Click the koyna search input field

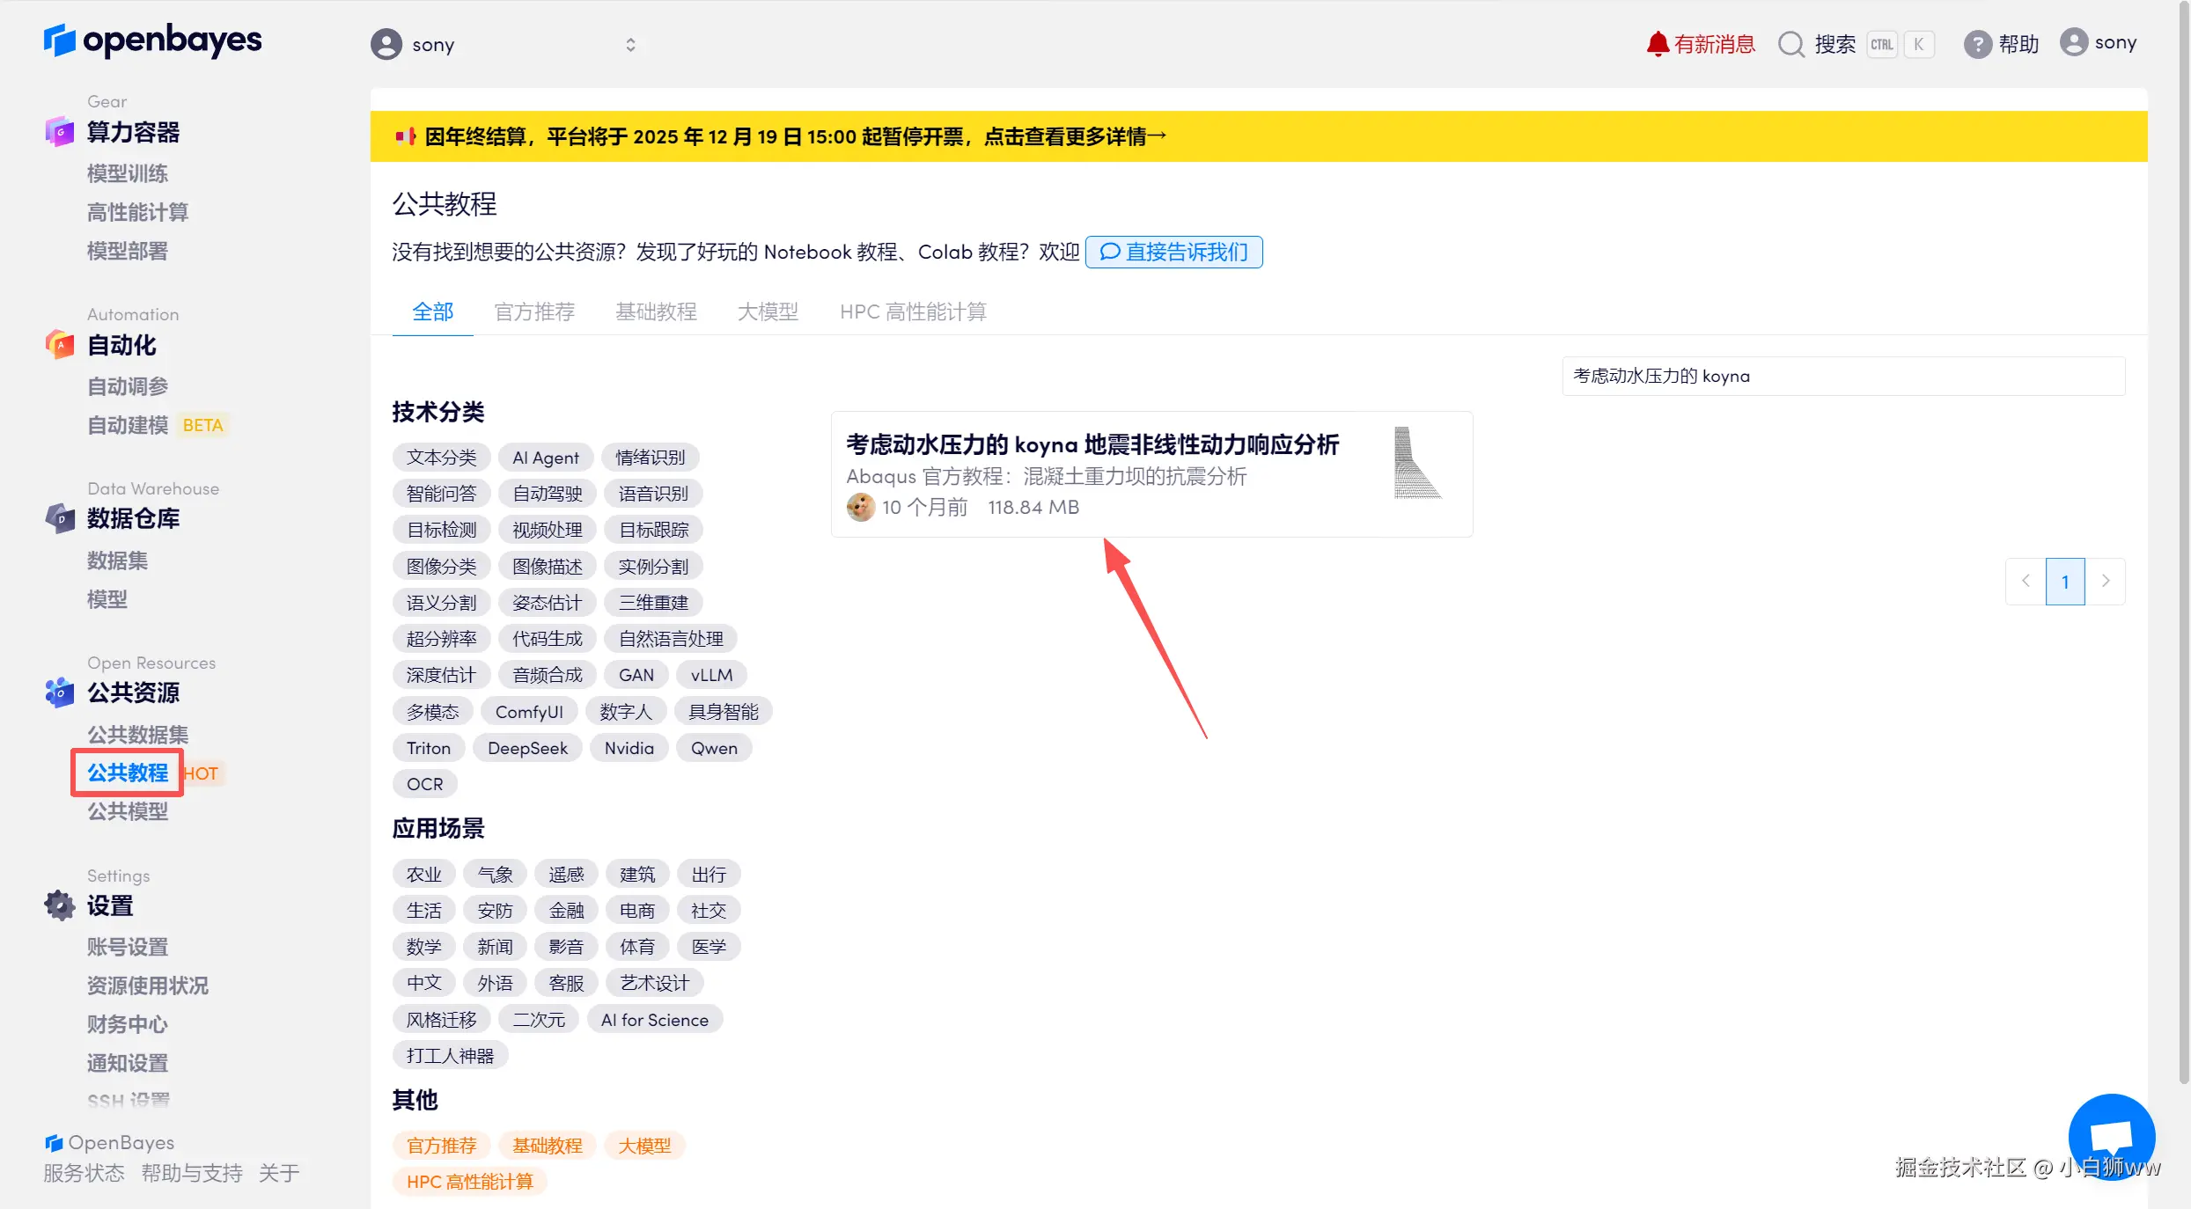pos(1842,376)
